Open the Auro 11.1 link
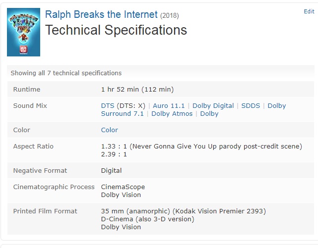 click(x=169, y=106)
